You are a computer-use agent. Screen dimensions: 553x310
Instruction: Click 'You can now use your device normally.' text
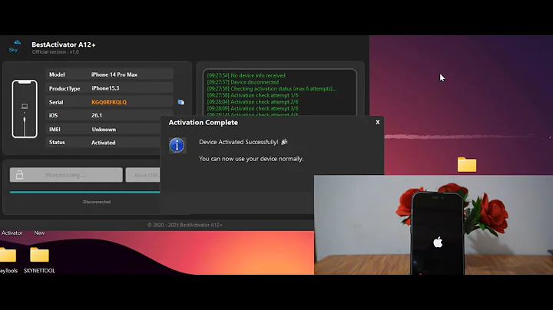(x=251, y=159)
